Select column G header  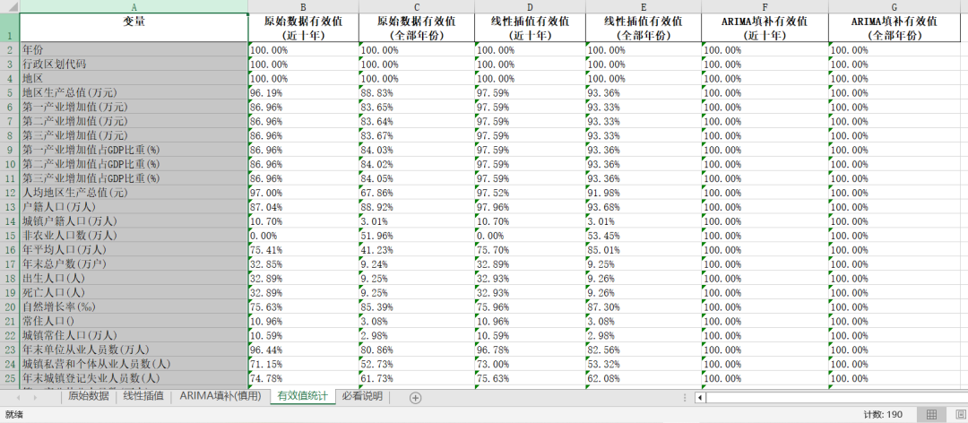894,6
